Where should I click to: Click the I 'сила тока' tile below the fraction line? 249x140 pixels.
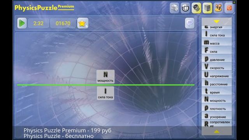tap(105, 93)
